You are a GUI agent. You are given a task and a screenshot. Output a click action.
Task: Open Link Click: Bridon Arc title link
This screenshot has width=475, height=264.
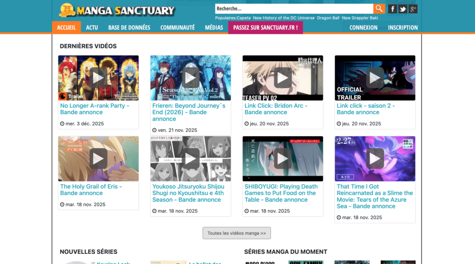pyautogui.click(x=276, y=109)
